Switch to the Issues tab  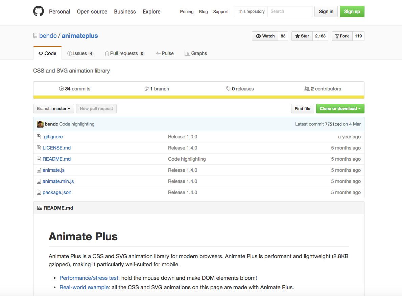coord(80,53)
